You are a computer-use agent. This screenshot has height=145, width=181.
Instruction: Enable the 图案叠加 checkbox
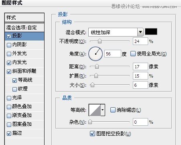coord(9,125)
